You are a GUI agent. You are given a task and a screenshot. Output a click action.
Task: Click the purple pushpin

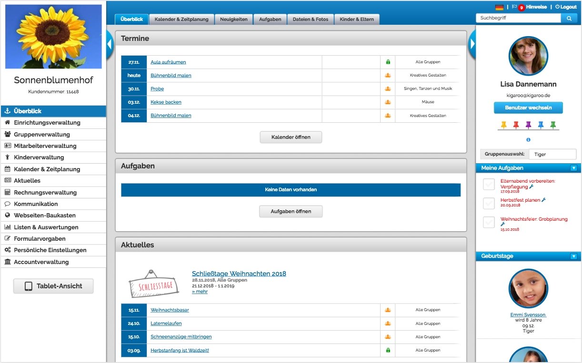[528, 125]
